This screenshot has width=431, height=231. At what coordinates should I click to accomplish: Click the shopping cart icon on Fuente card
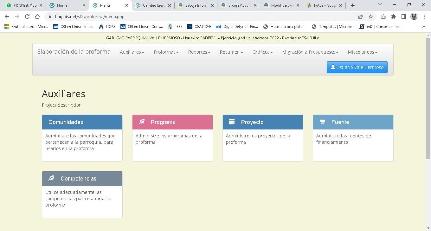322,122
